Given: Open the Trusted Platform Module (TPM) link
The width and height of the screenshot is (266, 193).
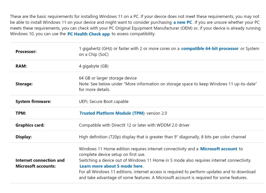Looking at the screenshot, I should click(112, 113).
